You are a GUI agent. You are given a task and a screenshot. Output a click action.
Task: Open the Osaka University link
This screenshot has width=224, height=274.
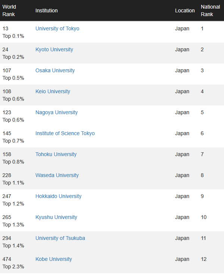(55, 70)
